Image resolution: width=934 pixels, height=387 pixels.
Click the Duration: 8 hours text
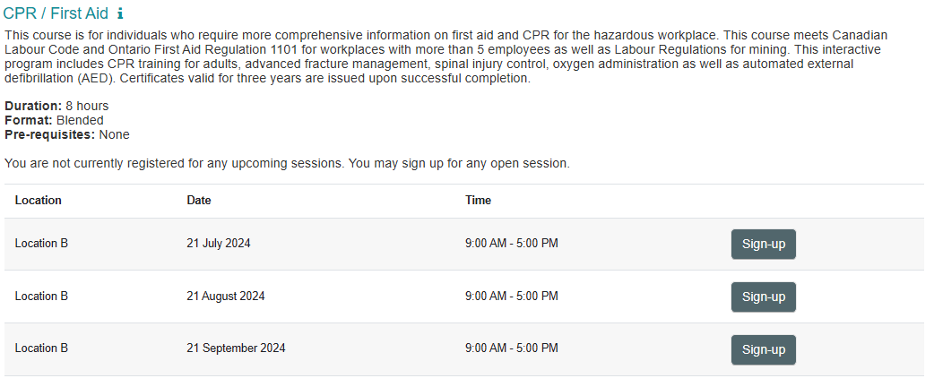pyautogui.click(x=56, y=106)
